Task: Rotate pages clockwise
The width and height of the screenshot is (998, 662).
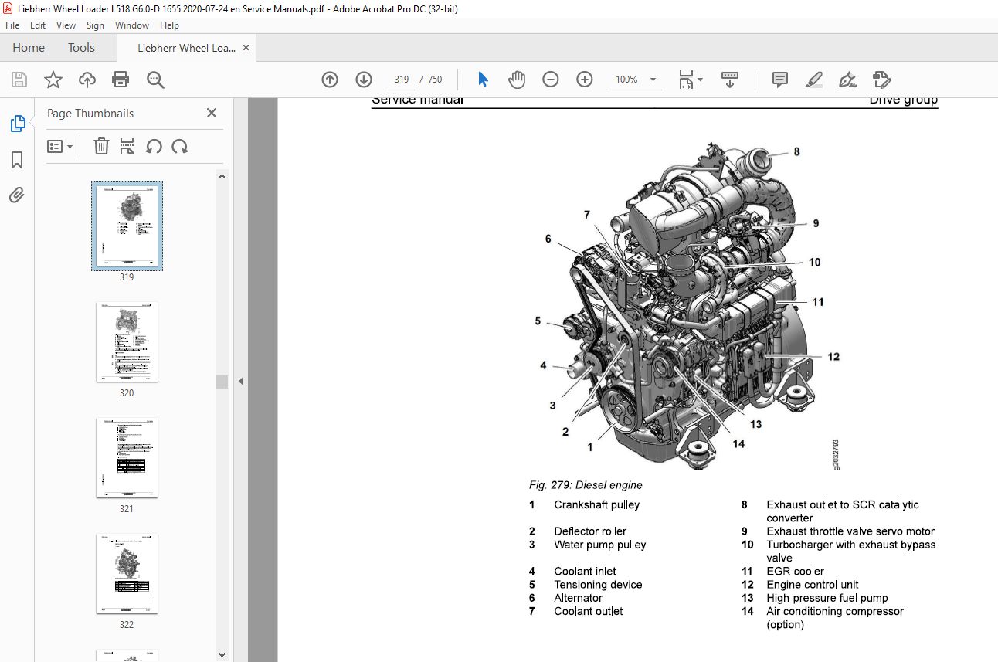Action: point(180,146)
